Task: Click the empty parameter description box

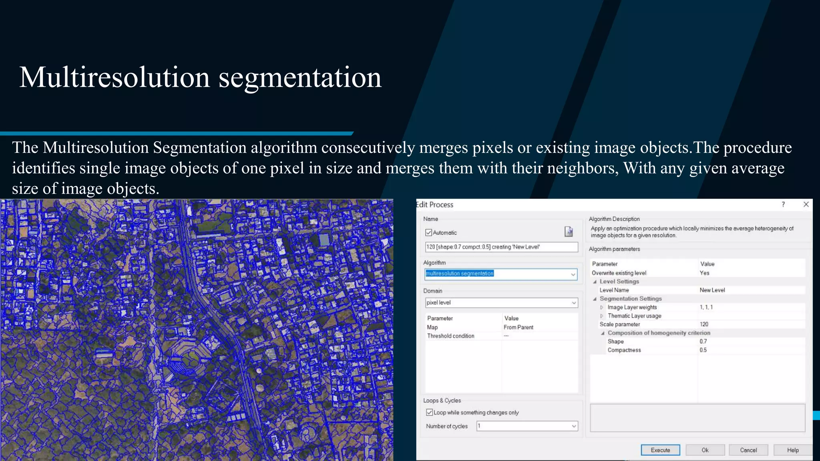Action: point(697,418)
